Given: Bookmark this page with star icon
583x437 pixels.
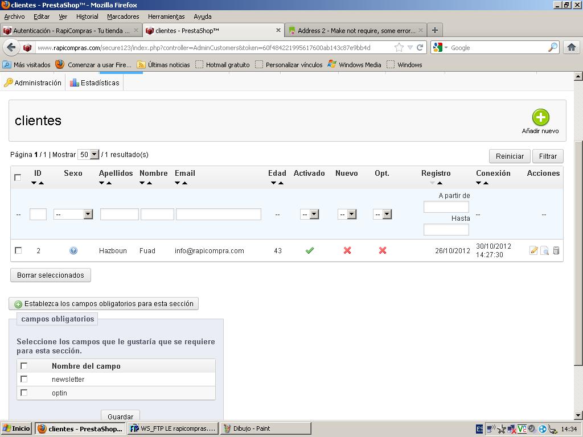Looking at the screenshot, I should point(399,48).
